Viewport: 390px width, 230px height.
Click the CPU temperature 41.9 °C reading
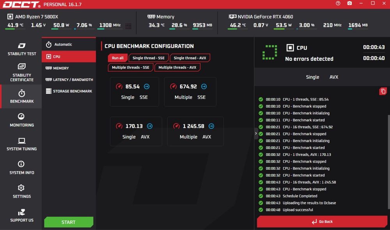coord(16,25)
